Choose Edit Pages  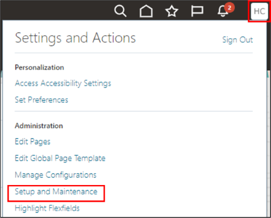pos(33,142)
